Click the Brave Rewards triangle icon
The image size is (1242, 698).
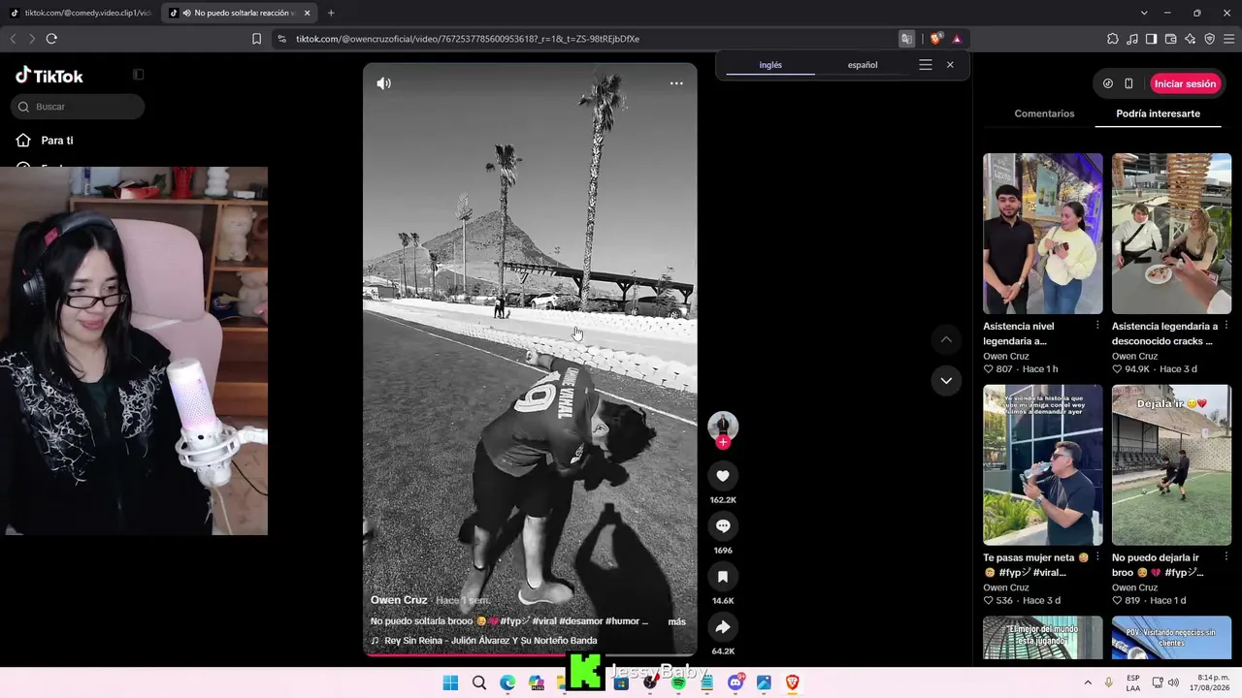[957, 39]
